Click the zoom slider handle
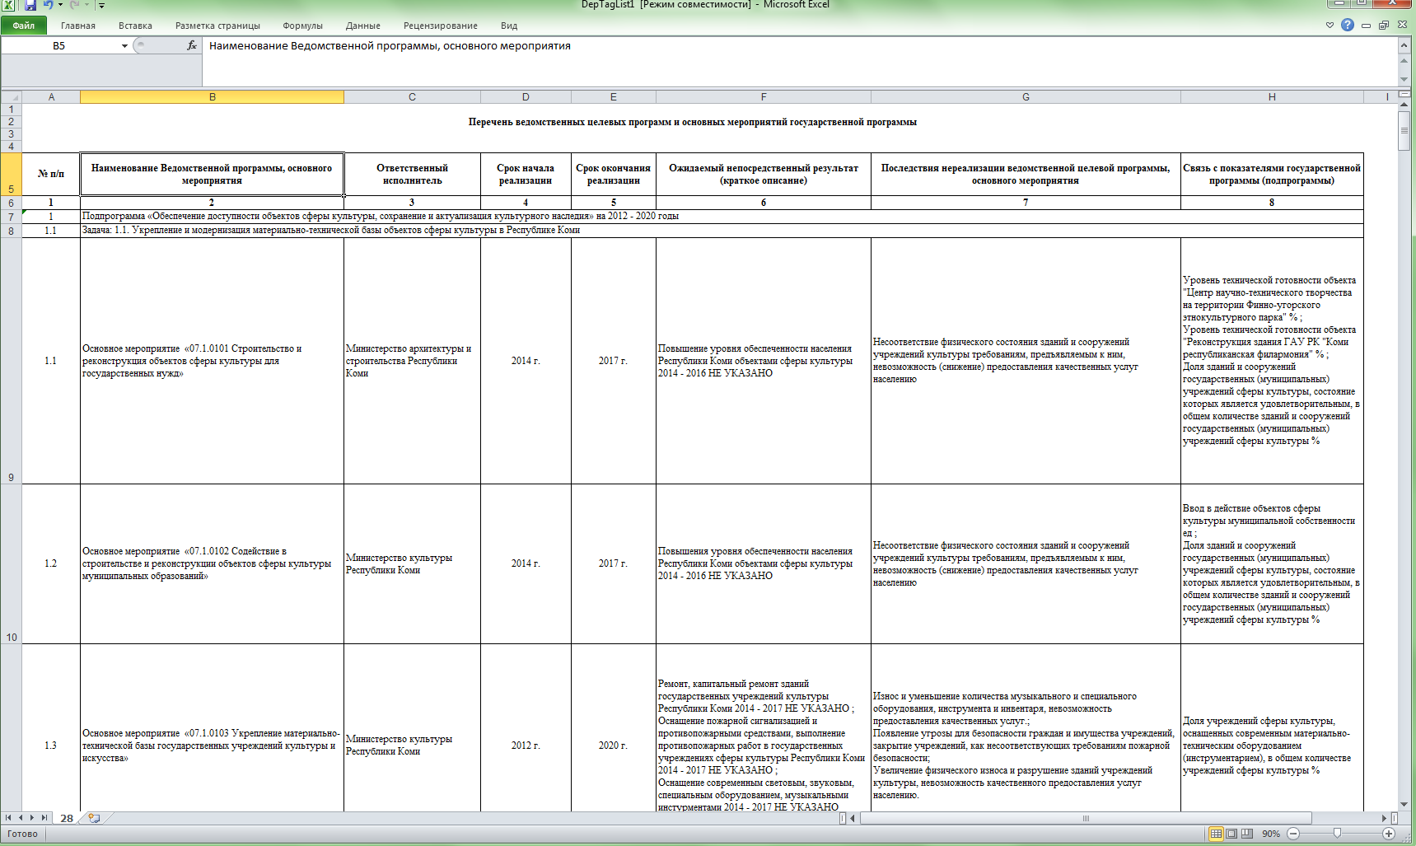The image size is (1416, 846). 1337,834
